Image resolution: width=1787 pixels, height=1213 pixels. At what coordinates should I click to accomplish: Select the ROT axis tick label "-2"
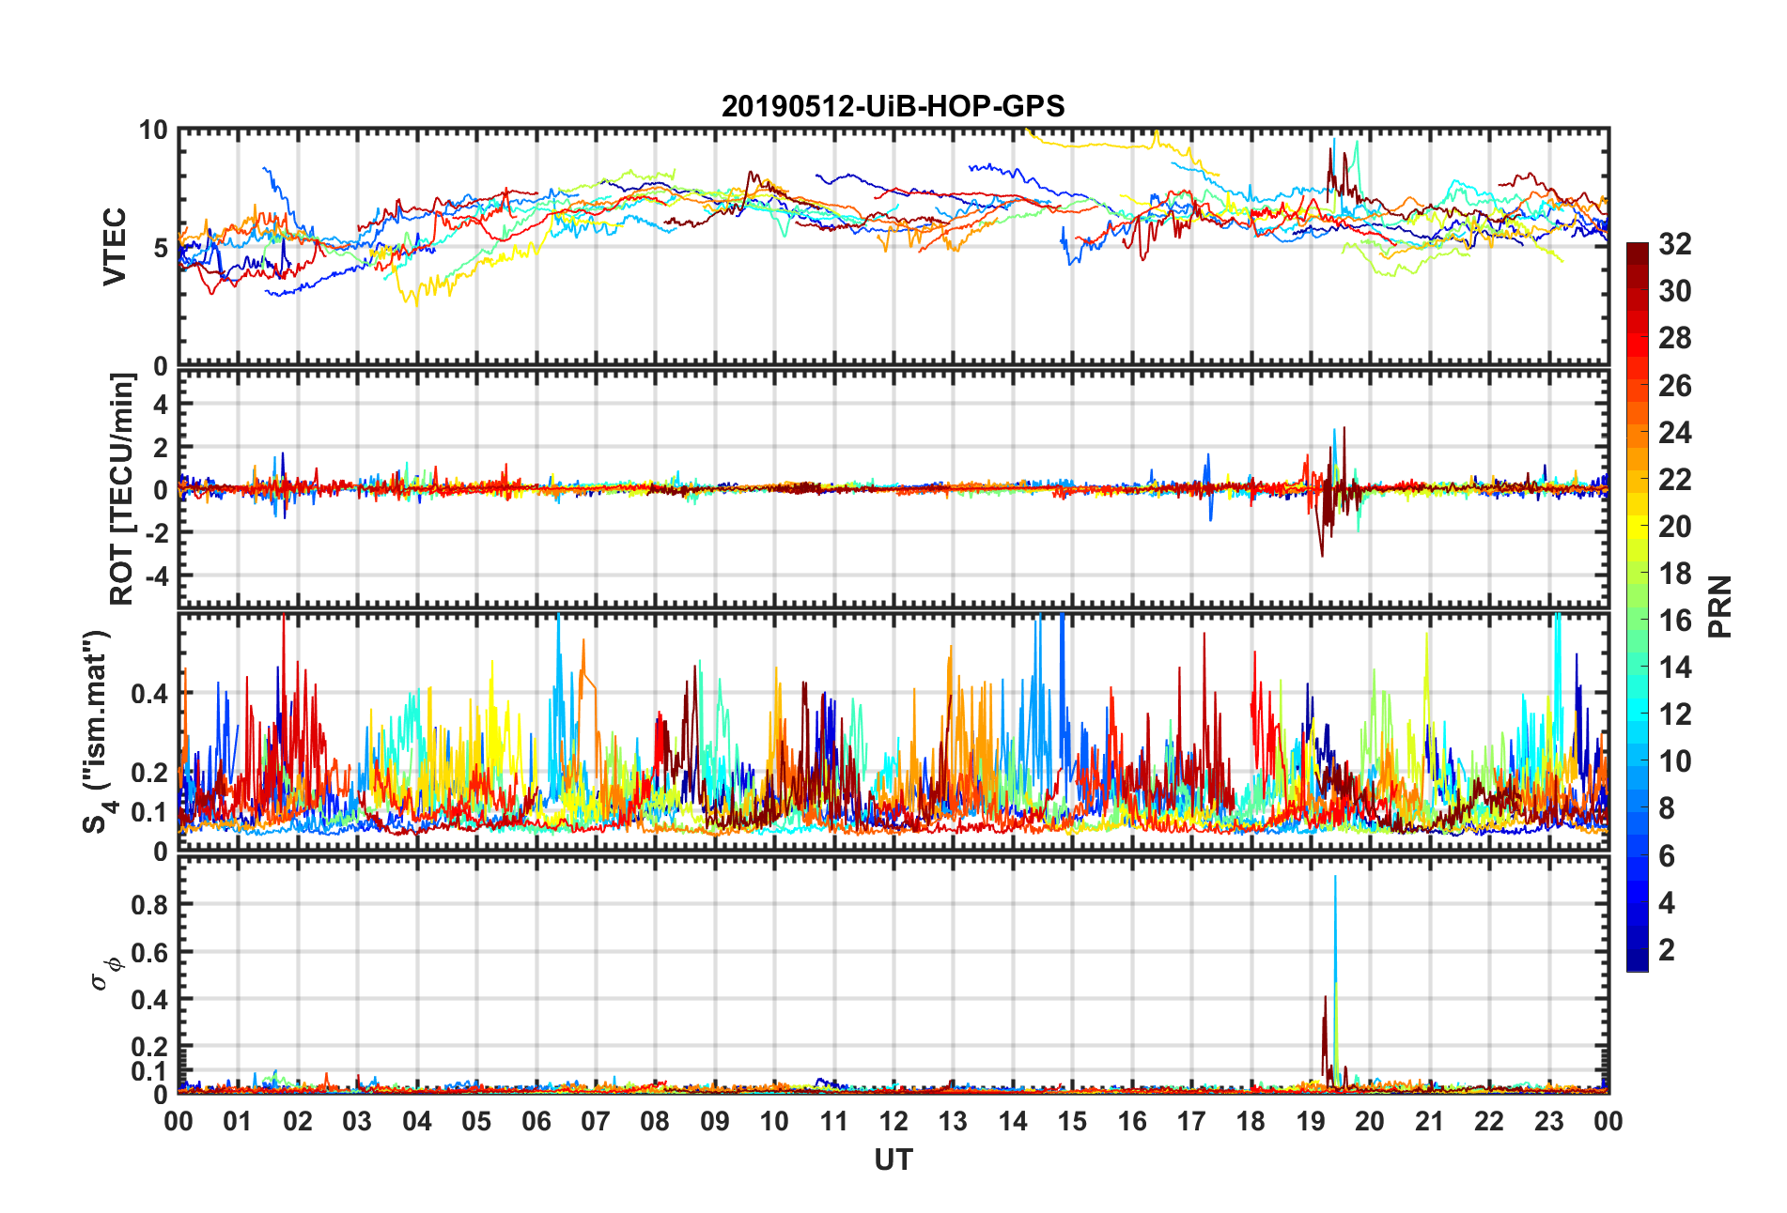(156, 532)
